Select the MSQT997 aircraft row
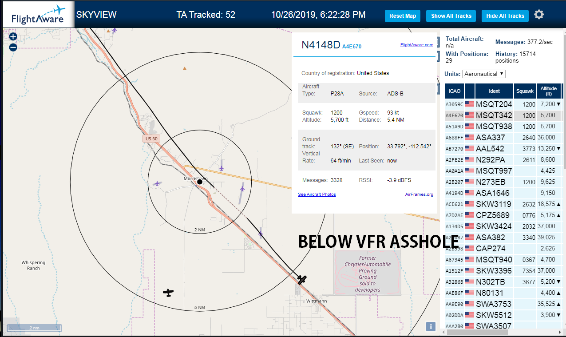Viewport: 566px width, 337px height. tap(503, 170)
